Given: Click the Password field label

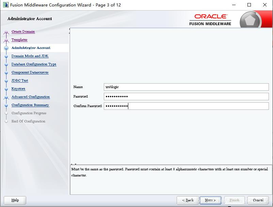Looking at the screenshot, I should pos(80,97).
